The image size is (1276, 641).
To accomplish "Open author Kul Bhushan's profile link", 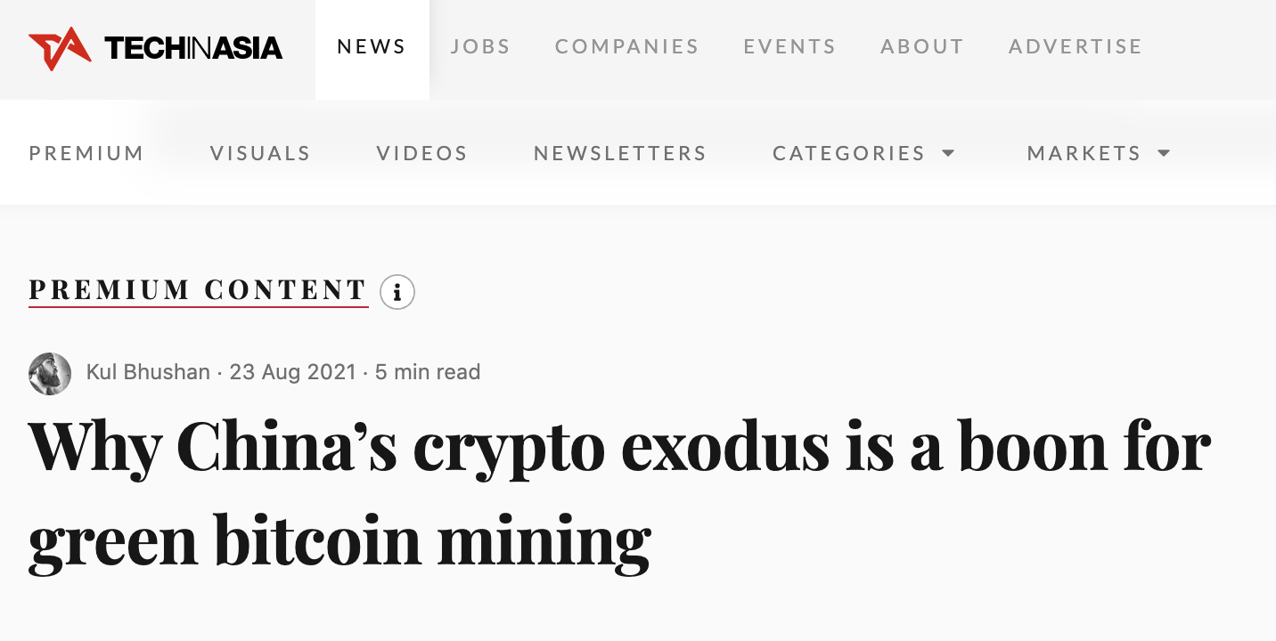I will [x=148, y=372].
